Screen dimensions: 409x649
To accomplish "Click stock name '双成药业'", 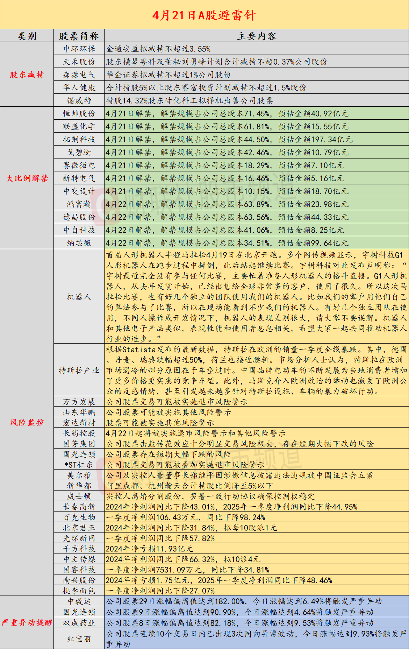I will click(79, 623).
